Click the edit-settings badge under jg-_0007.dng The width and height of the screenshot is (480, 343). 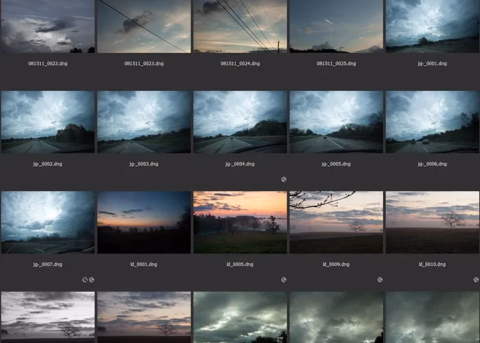coord(91,280)
